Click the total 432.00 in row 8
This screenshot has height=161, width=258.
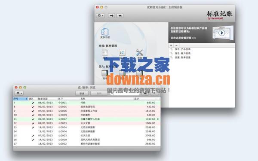[x=151, y=107]
